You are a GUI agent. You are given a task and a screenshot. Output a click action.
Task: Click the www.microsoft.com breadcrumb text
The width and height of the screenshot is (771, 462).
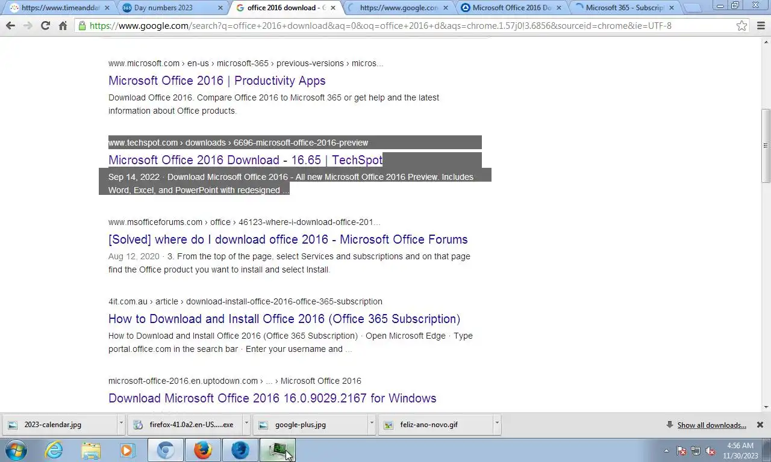click(x=246, y=63)
